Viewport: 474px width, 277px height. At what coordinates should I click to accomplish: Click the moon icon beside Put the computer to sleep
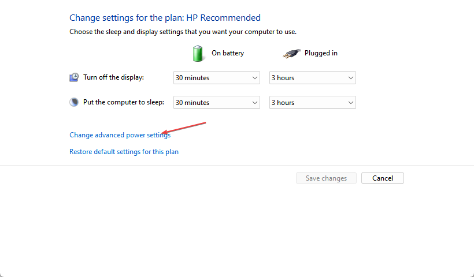pyautogui.click(x=74, y=102)
